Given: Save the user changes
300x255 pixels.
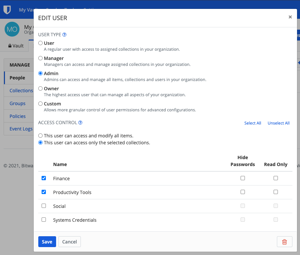Looking at the screenshot, I should (x=47, y=241).
